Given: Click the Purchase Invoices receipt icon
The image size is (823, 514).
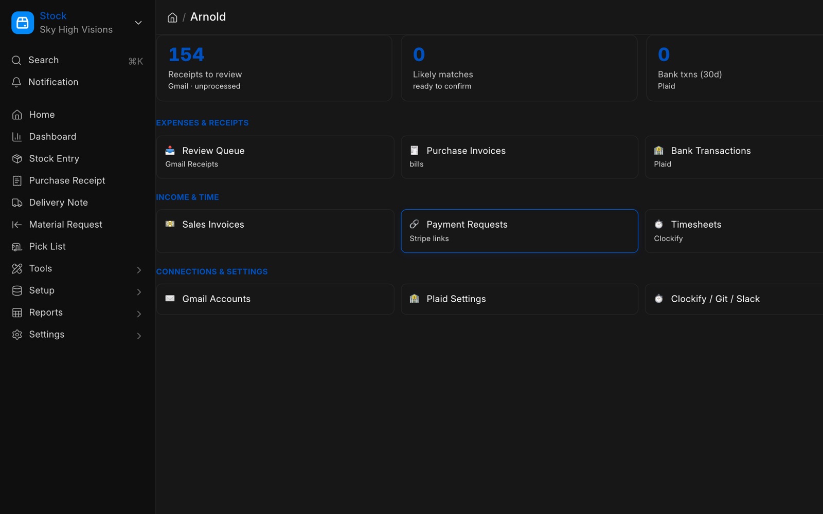Looking at the screenshot, I should coord(415,151).
